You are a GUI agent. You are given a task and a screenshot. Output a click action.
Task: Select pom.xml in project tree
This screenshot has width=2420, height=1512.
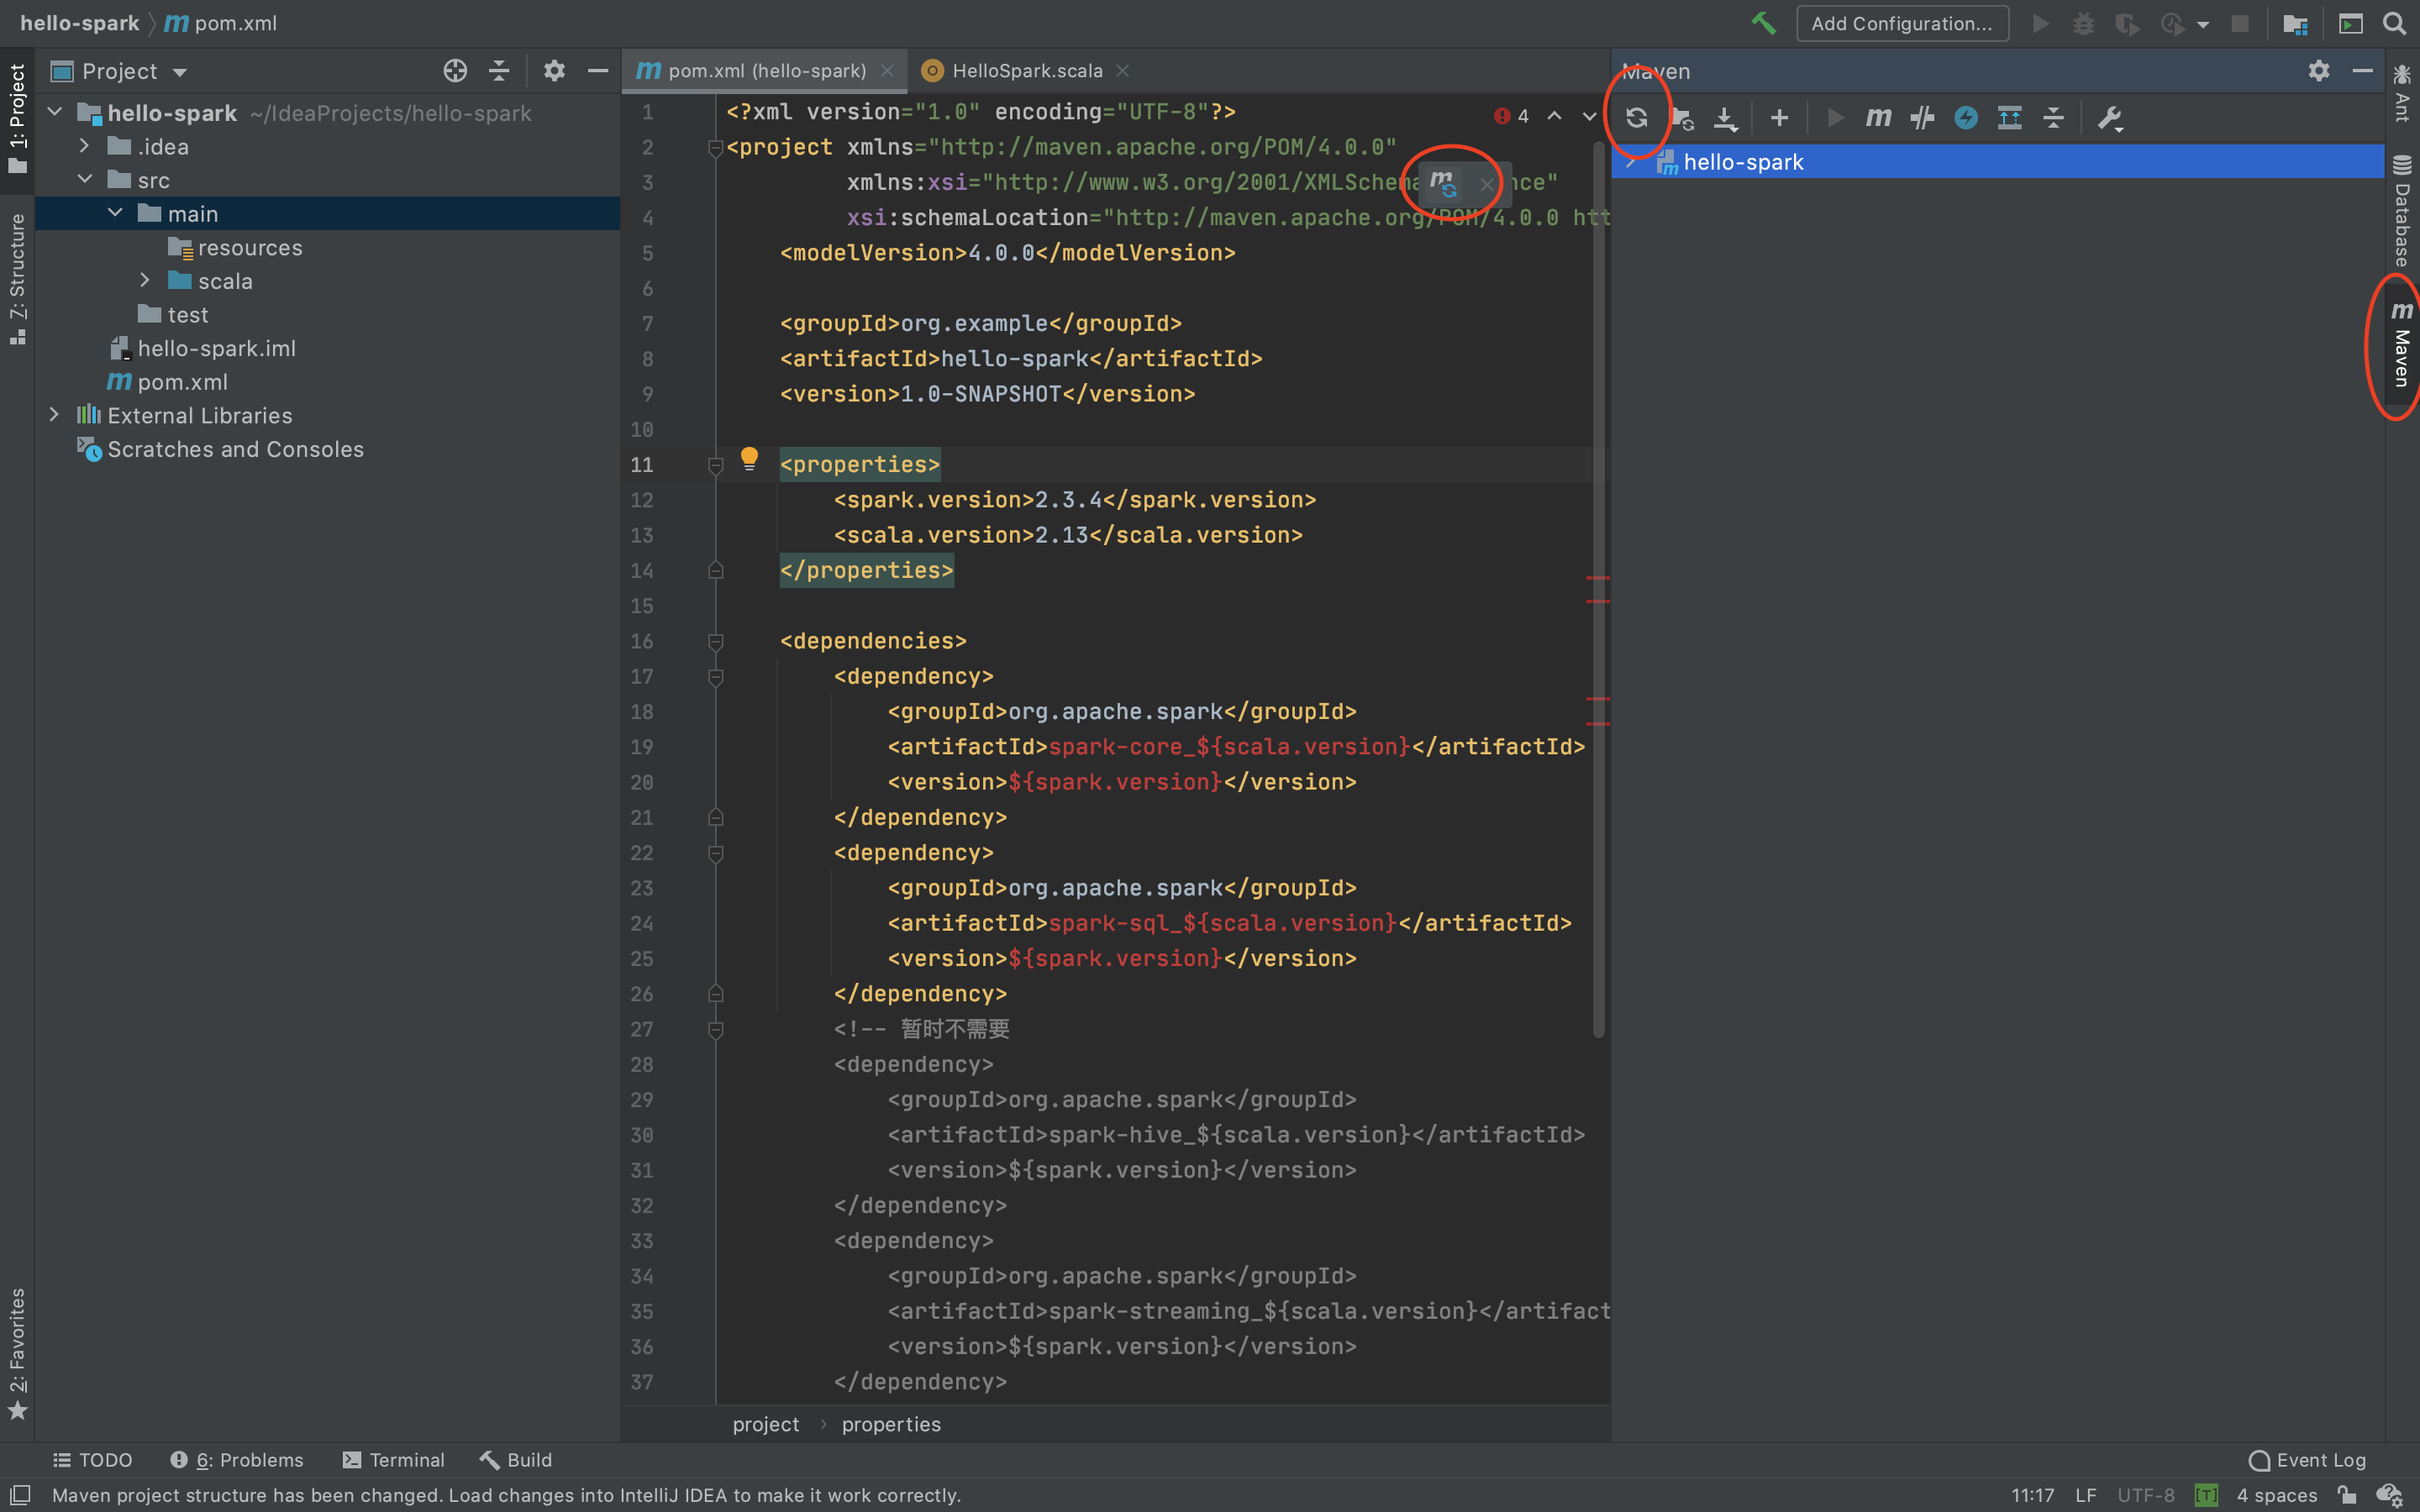(x=182, y=382)
